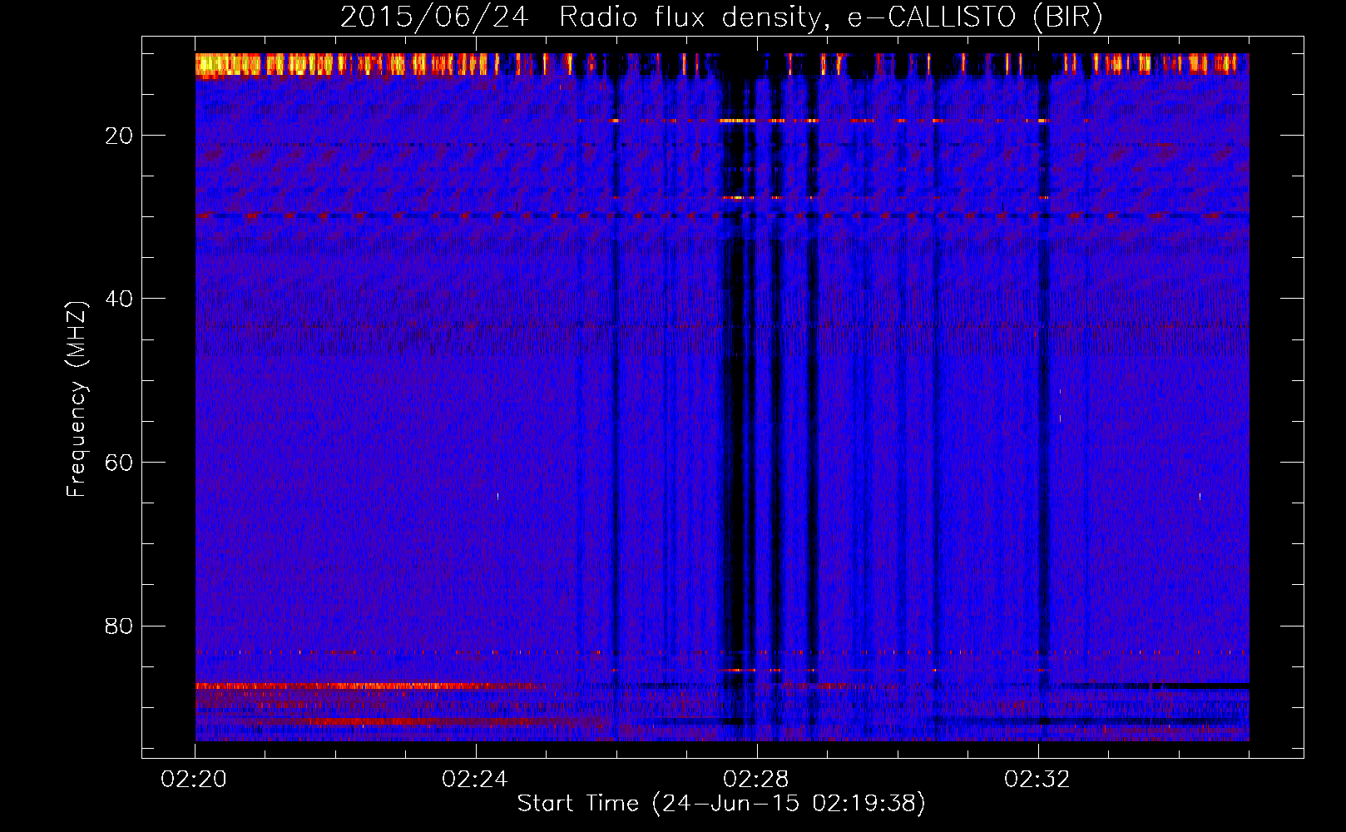Click the 'Frequency (MHZ)' axis label
The width and height of the screenshot is (1346, 832).
(x=77, y=399)
